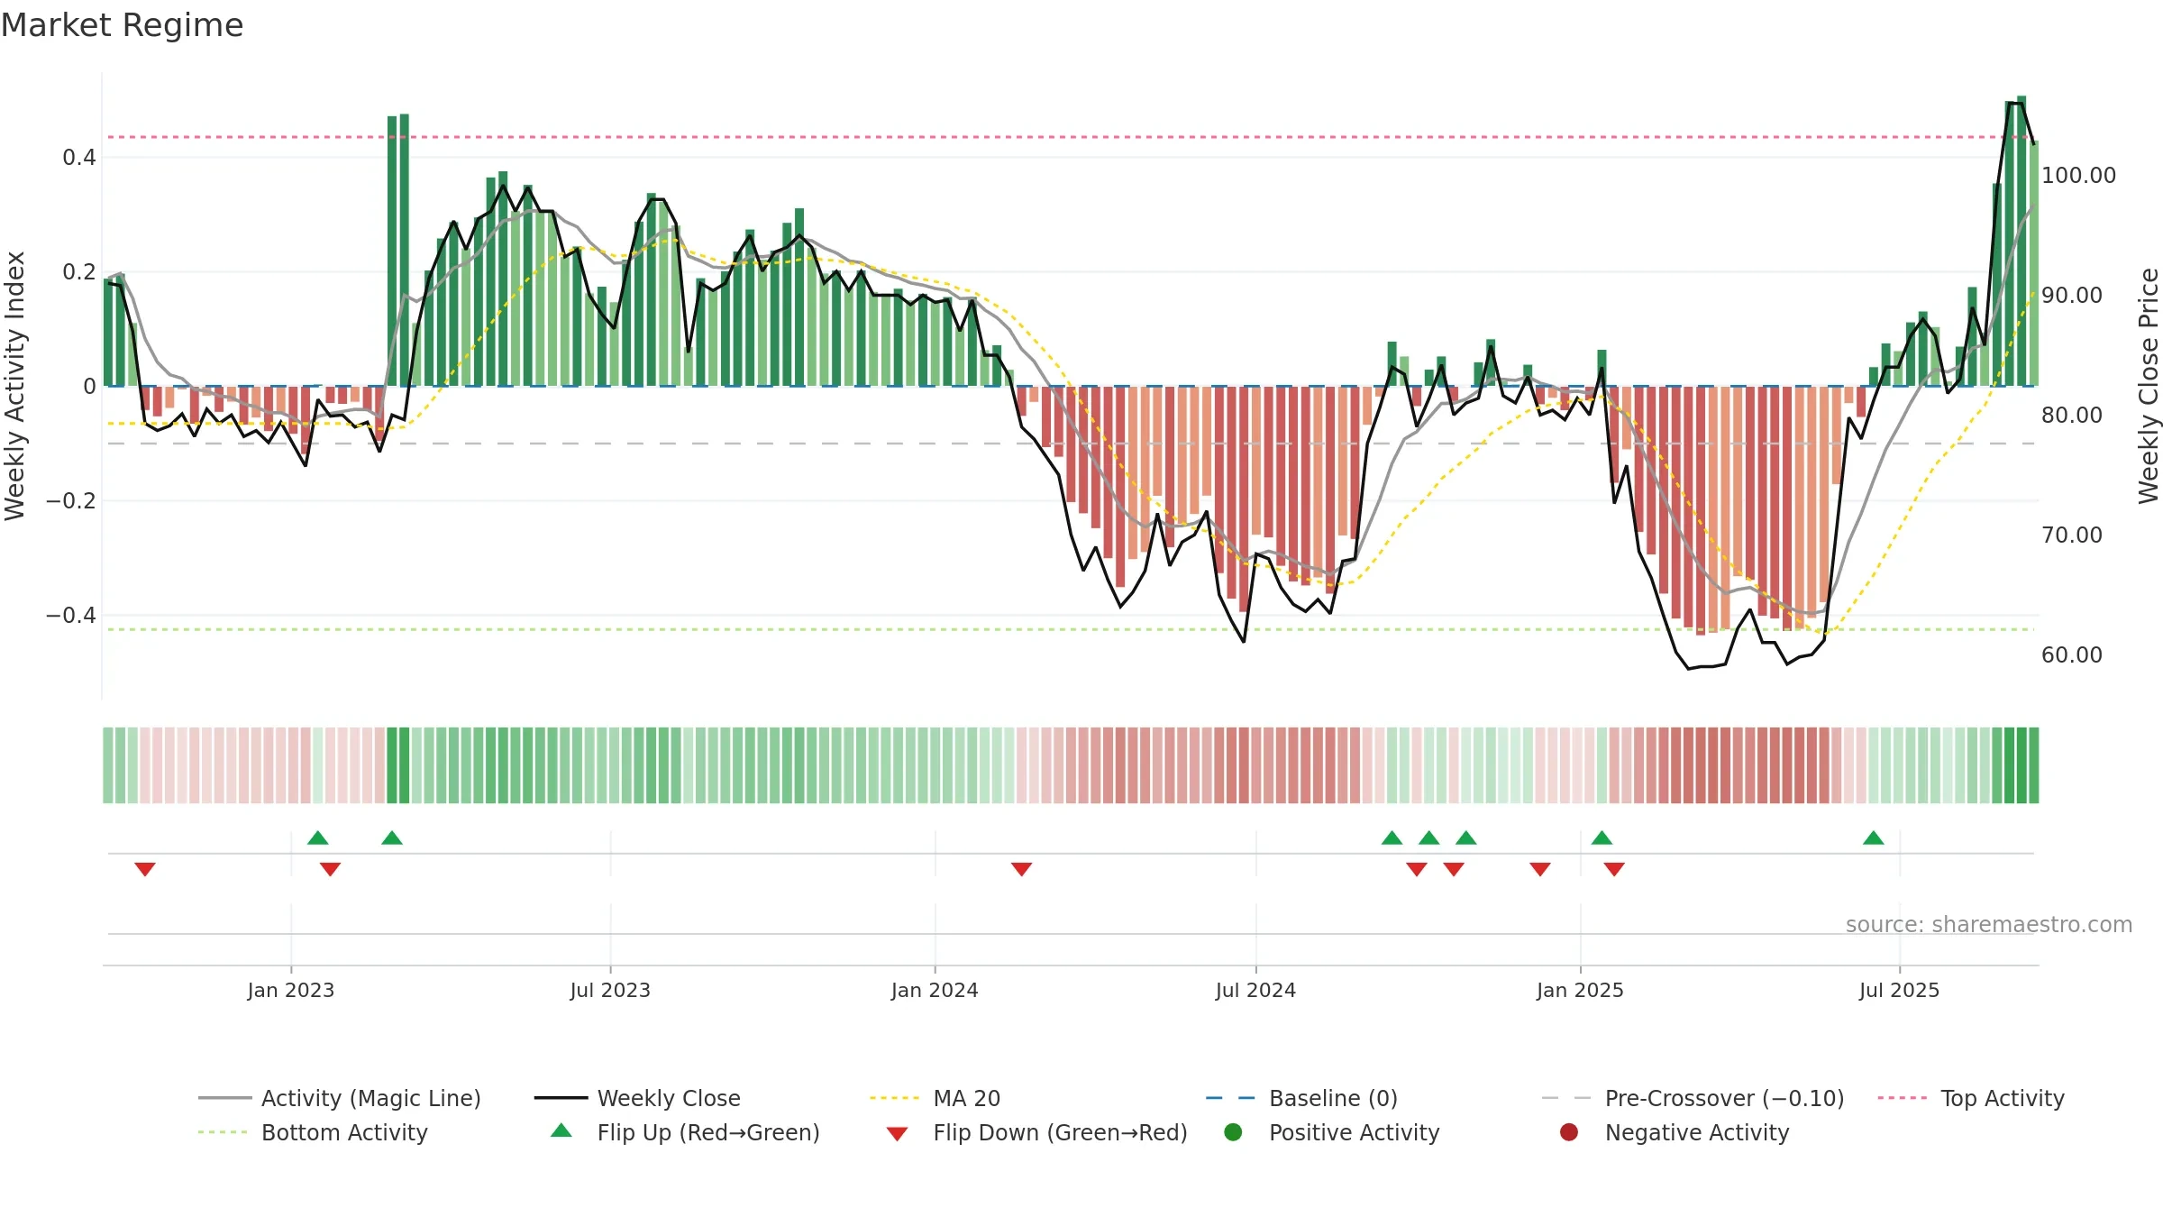Click the 100.00 price axis value
This screenshot has height=1217, width=2163.
point(2078,175)
